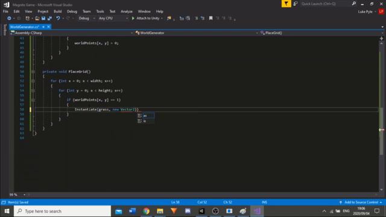Screen dimensions: 386x217
Task: Open the editor zoom percentage dropdown
Action: pyautogui.click(x=24, y=195)
